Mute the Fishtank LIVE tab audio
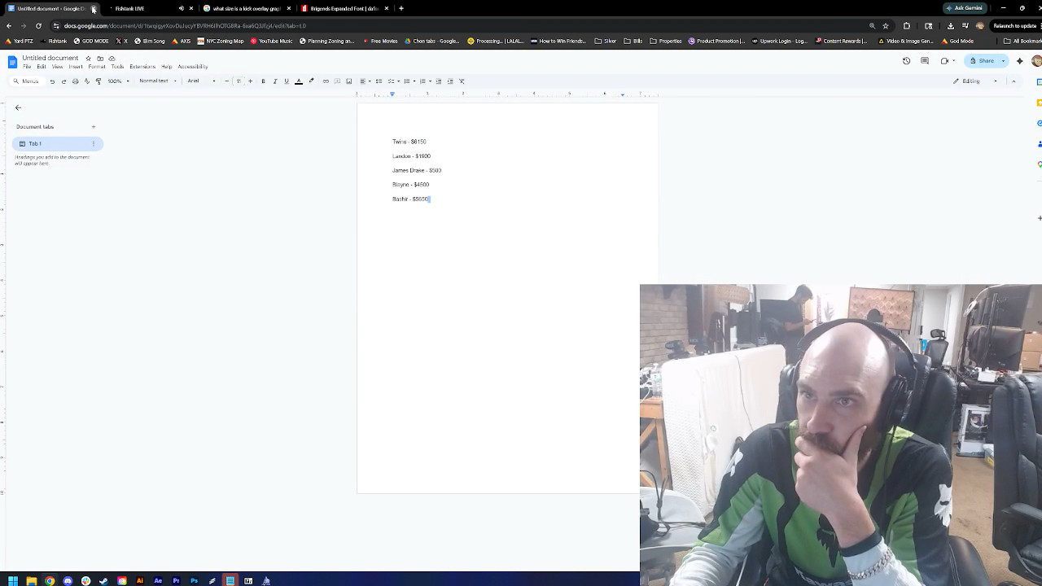The image size is (1042, 586). 181,8
